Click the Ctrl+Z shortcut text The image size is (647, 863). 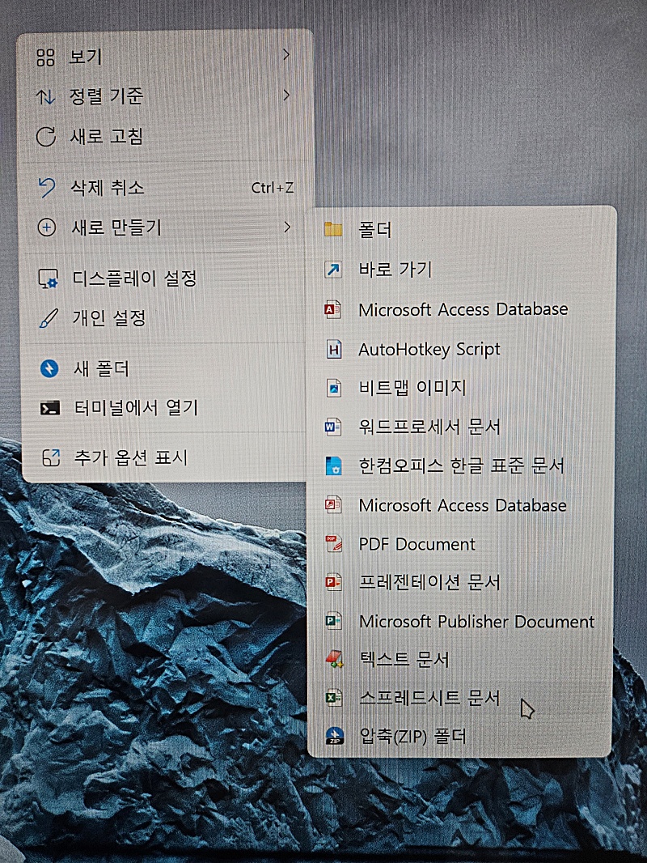point(272,188)
